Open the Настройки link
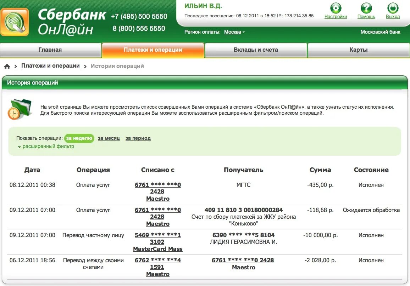Screen dimensions: 410x286 click(x=336, y=16)
